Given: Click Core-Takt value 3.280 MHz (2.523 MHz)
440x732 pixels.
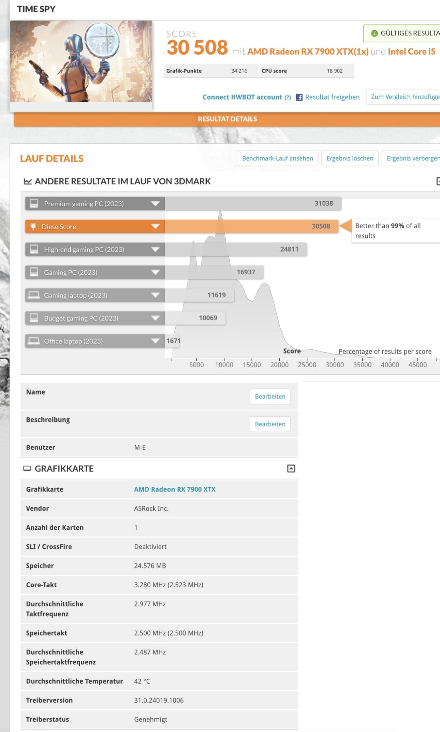Looking at the screenshot, I should (x=168, y=585).
